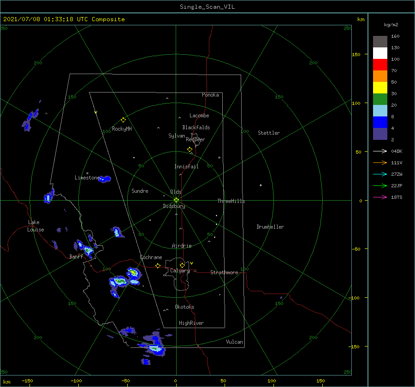Click the magenta 18TS arrow icon

click(x=380, y=197)
